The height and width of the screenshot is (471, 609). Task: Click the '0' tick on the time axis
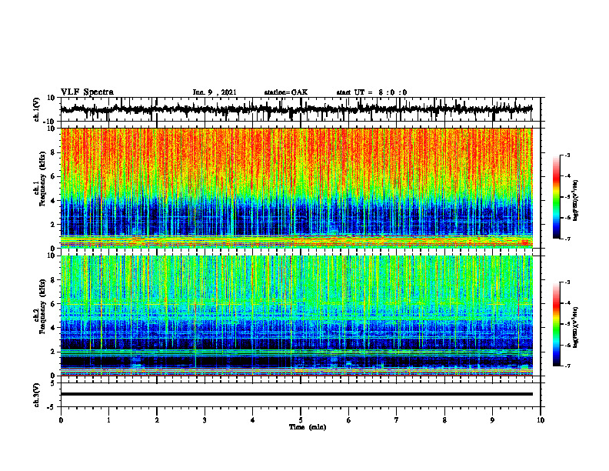pyautogui.click(x=61, y=420)
